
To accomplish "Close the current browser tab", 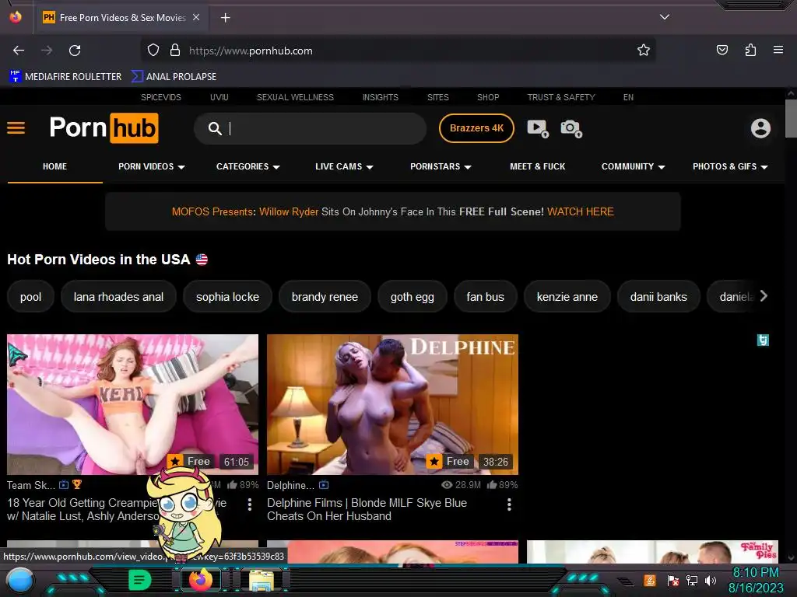I will point(196,17).
